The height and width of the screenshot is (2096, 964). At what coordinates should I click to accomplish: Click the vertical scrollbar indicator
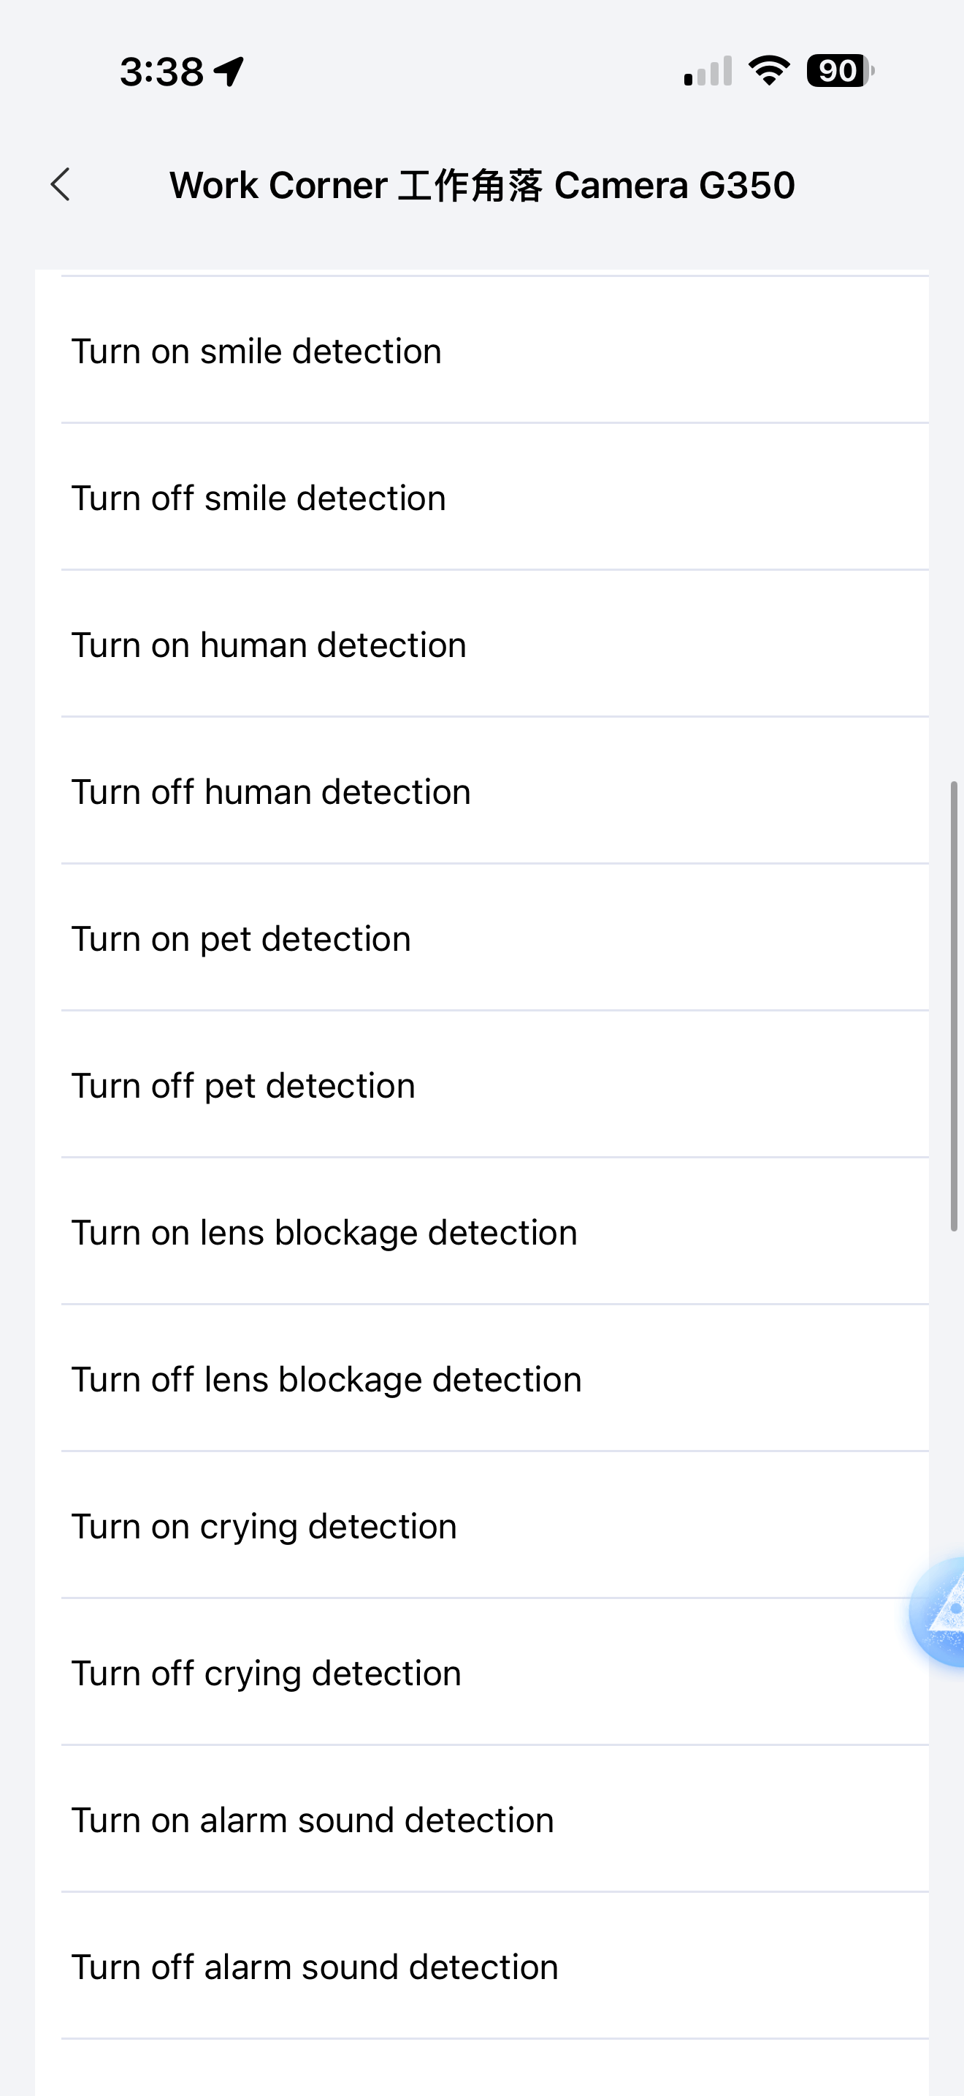click(x=955, y=1006)
